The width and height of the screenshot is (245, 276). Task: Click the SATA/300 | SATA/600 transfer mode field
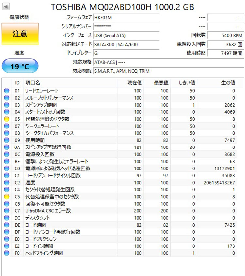coord(126,44)
